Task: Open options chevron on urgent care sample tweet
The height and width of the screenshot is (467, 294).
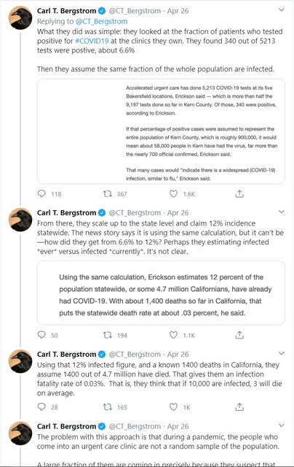Action: click(281, 425)
